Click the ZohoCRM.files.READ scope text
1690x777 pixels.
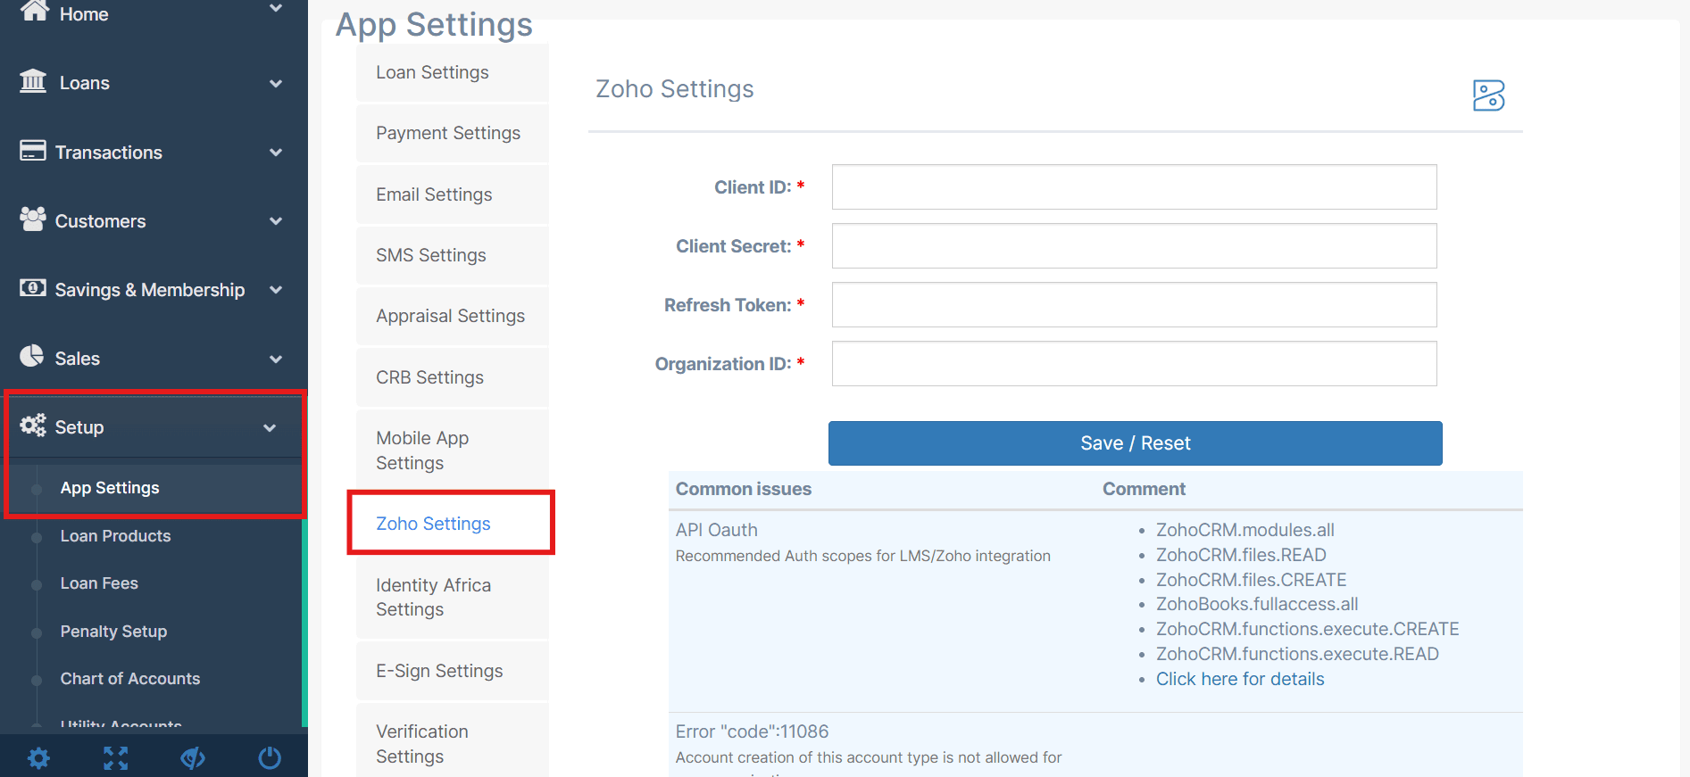pos(1241,555)
